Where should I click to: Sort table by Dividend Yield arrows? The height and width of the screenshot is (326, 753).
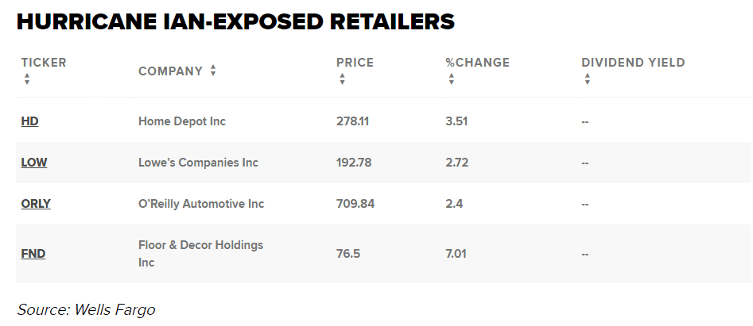(x=587, y=79)
